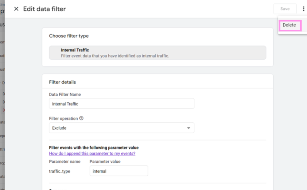Click the 'Choose filter type' heading

pyautogui.click(x=69, y=36)
